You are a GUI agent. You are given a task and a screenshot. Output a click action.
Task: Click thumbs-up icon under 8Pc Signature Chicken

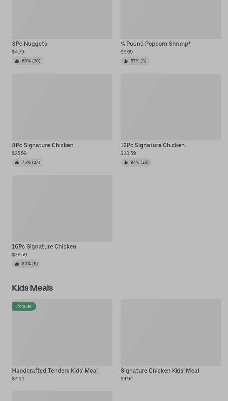tap(17, 162)
